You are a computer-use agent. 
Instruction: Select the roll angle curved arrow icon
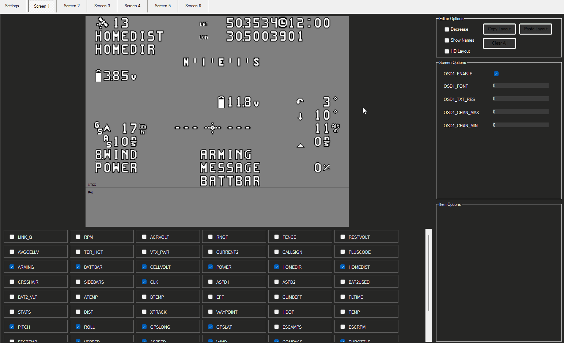pyautogui.click(x=300, y=101)
